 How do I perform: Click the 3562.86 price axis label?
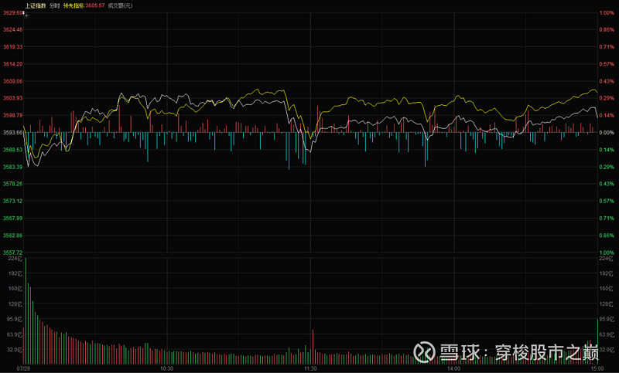(x=12, y=235)
